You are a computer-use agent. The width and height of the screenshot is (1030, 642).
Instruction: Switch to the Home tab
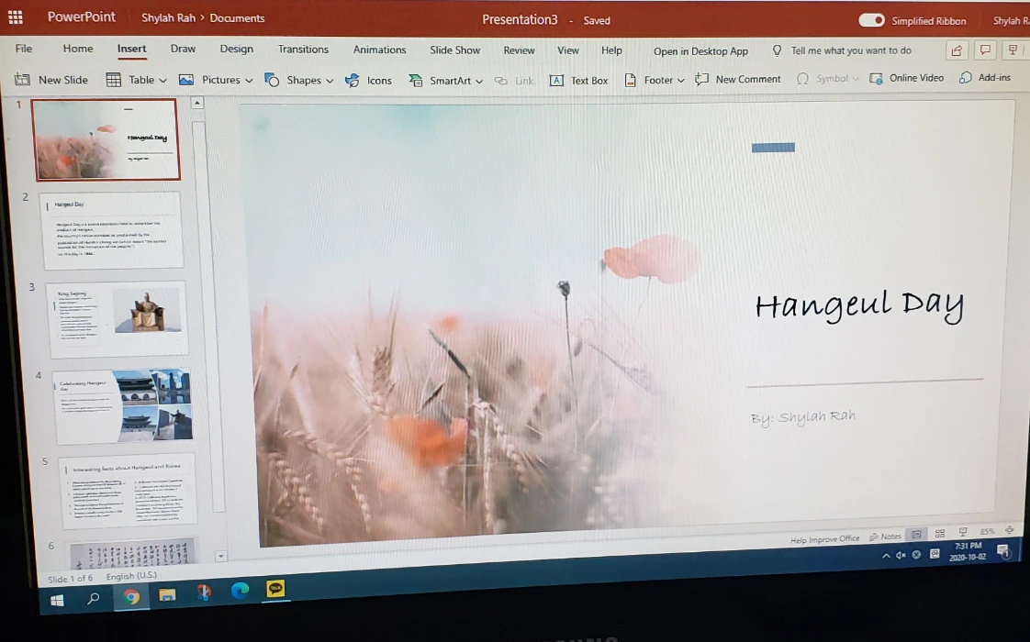(x=78, y=48)
